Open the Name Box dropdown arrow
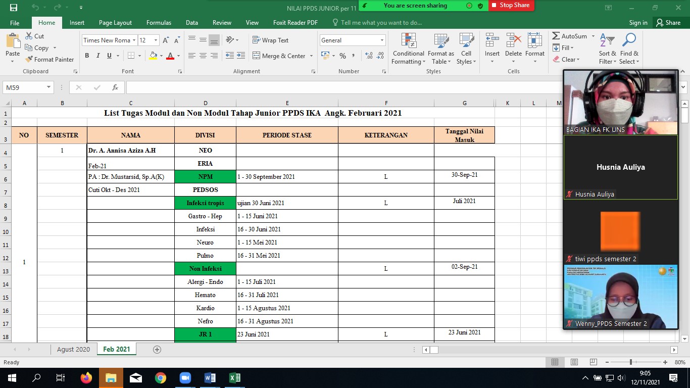The image size is (690, 388). point(48,87)
